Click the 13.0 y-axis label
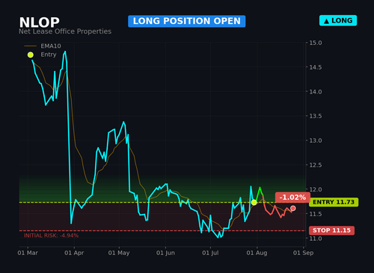374x273 pixels. tap(316, 141)
